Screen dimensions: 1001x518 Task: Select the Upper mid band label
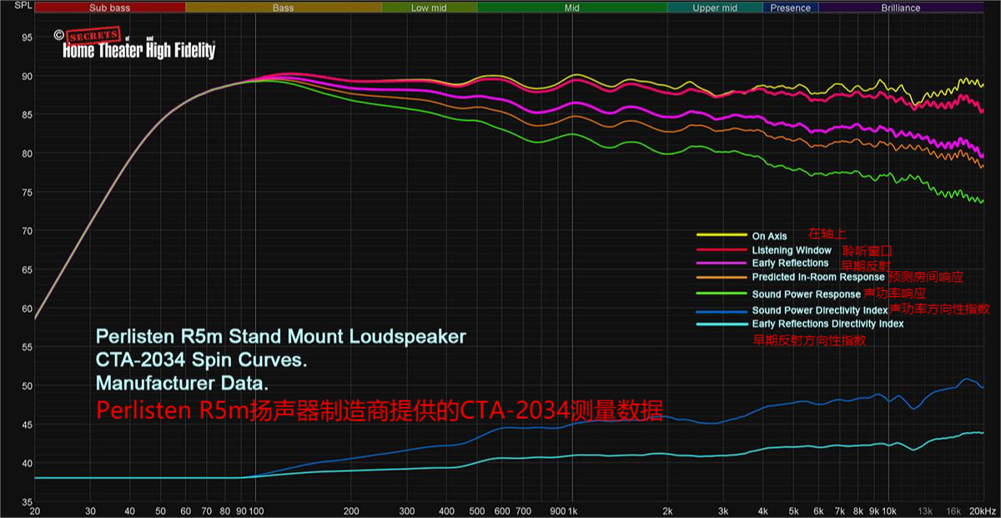click(x=715, y=8)
